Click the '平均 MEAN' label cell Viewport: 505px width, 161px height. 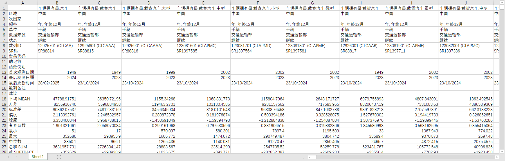pyautogui.click(x=23, y=99)
